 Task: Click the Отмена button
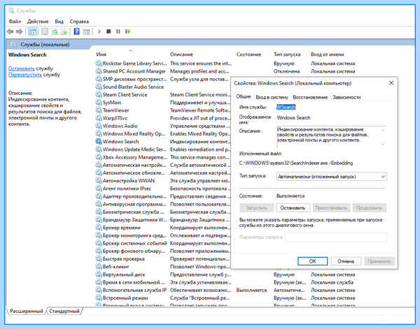pyautogui.click(x=346, y=261)
